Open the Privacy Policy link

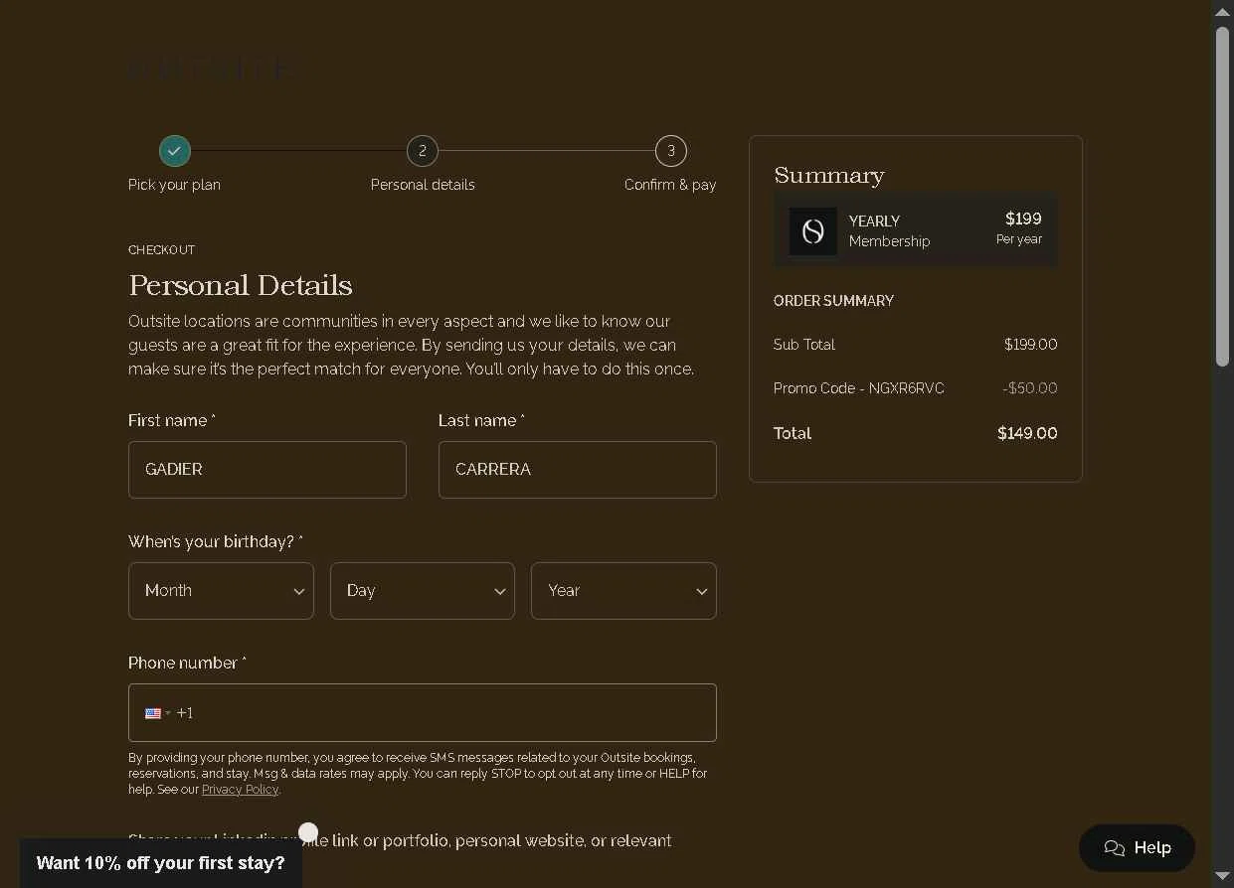click(240, 790)
